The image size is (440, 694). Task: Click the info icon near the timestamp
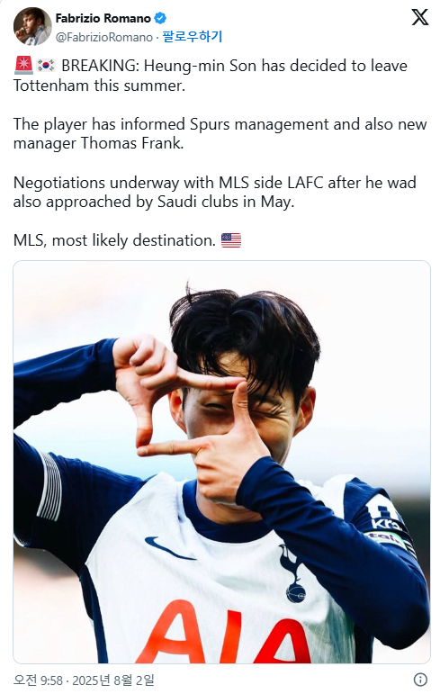pyautogui.click(x=420, y=680)
